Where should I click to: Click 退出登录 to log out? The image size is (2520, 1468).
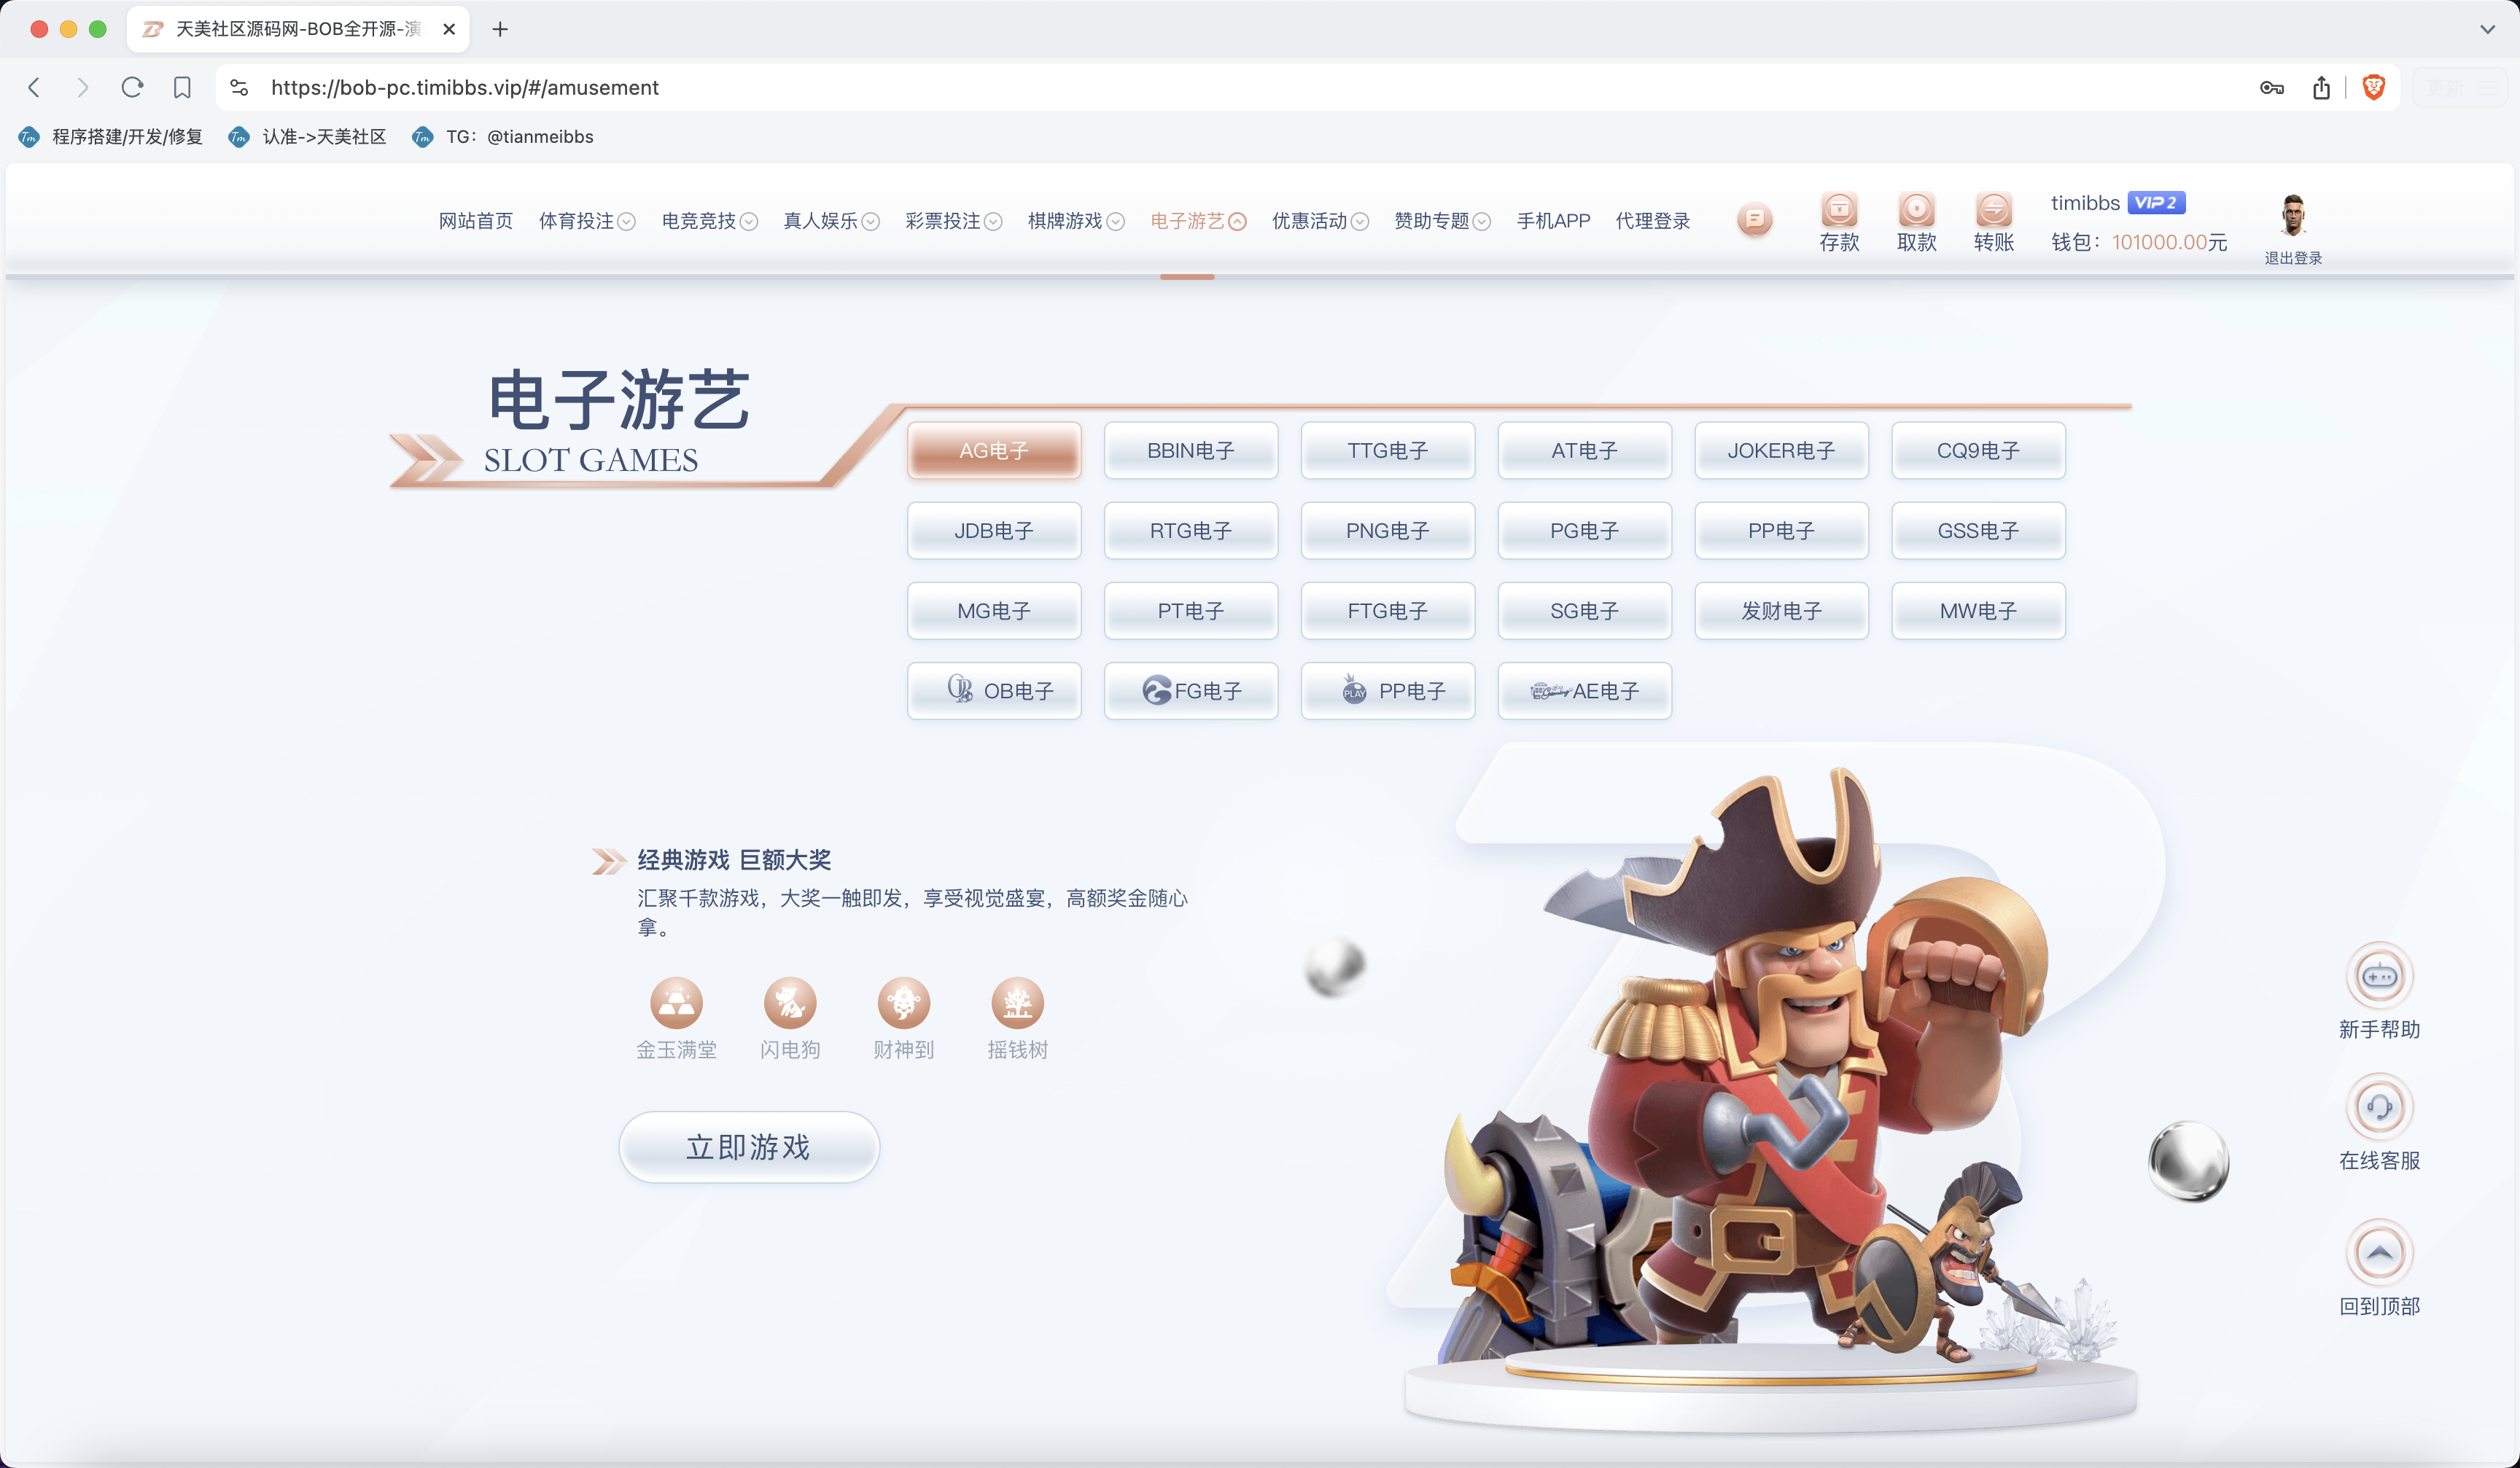click(x=2294, y=257)
